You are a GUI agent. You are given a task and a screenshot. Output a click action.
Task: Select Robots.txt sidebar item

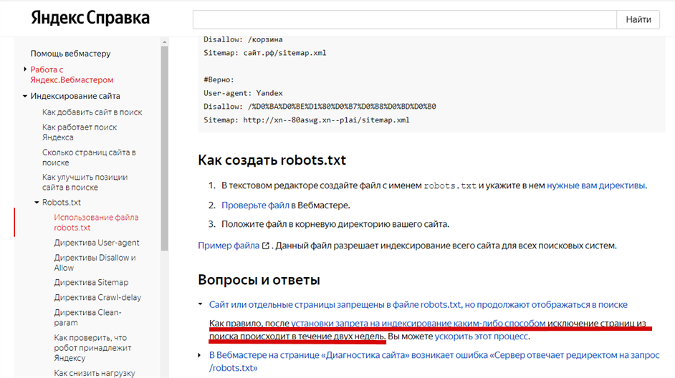coord(62,202)
